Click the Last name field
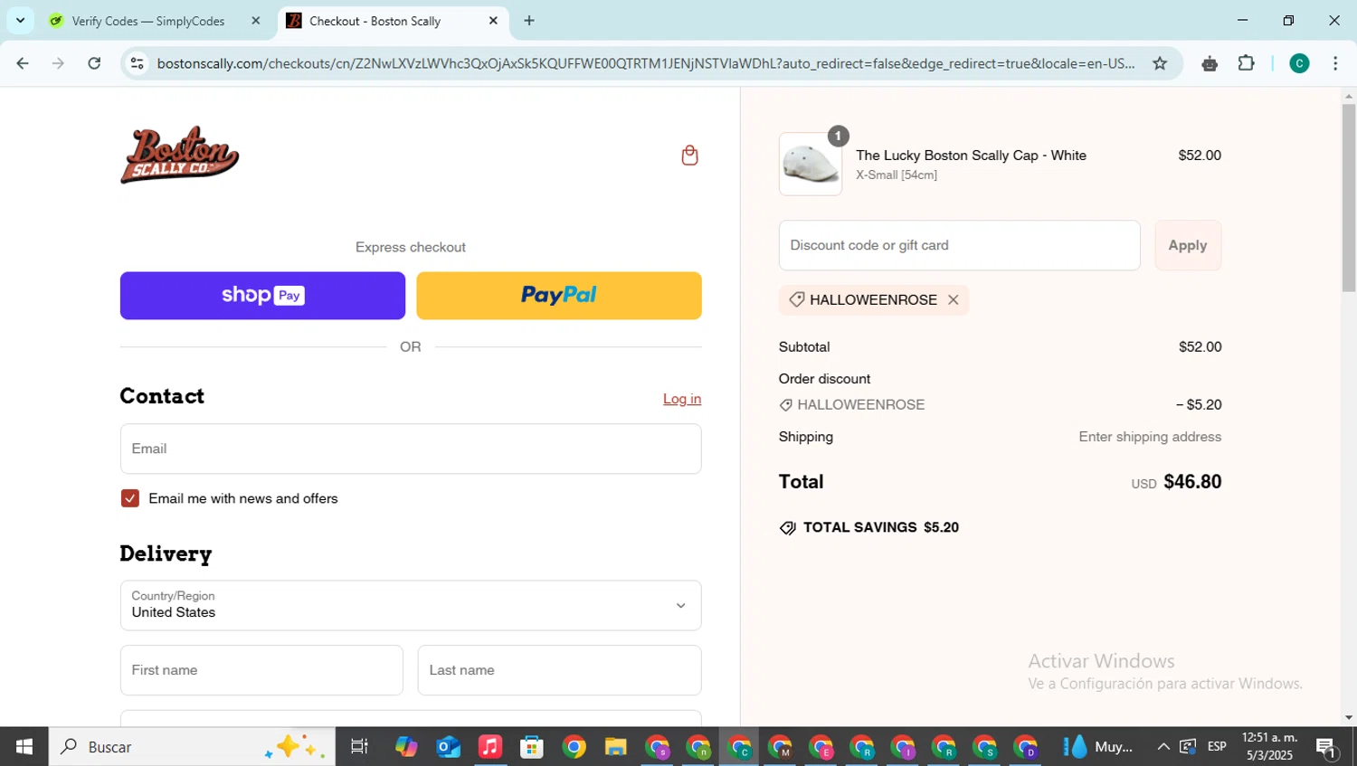This screenshot has width=1357, height=766. tap(559, 670)
